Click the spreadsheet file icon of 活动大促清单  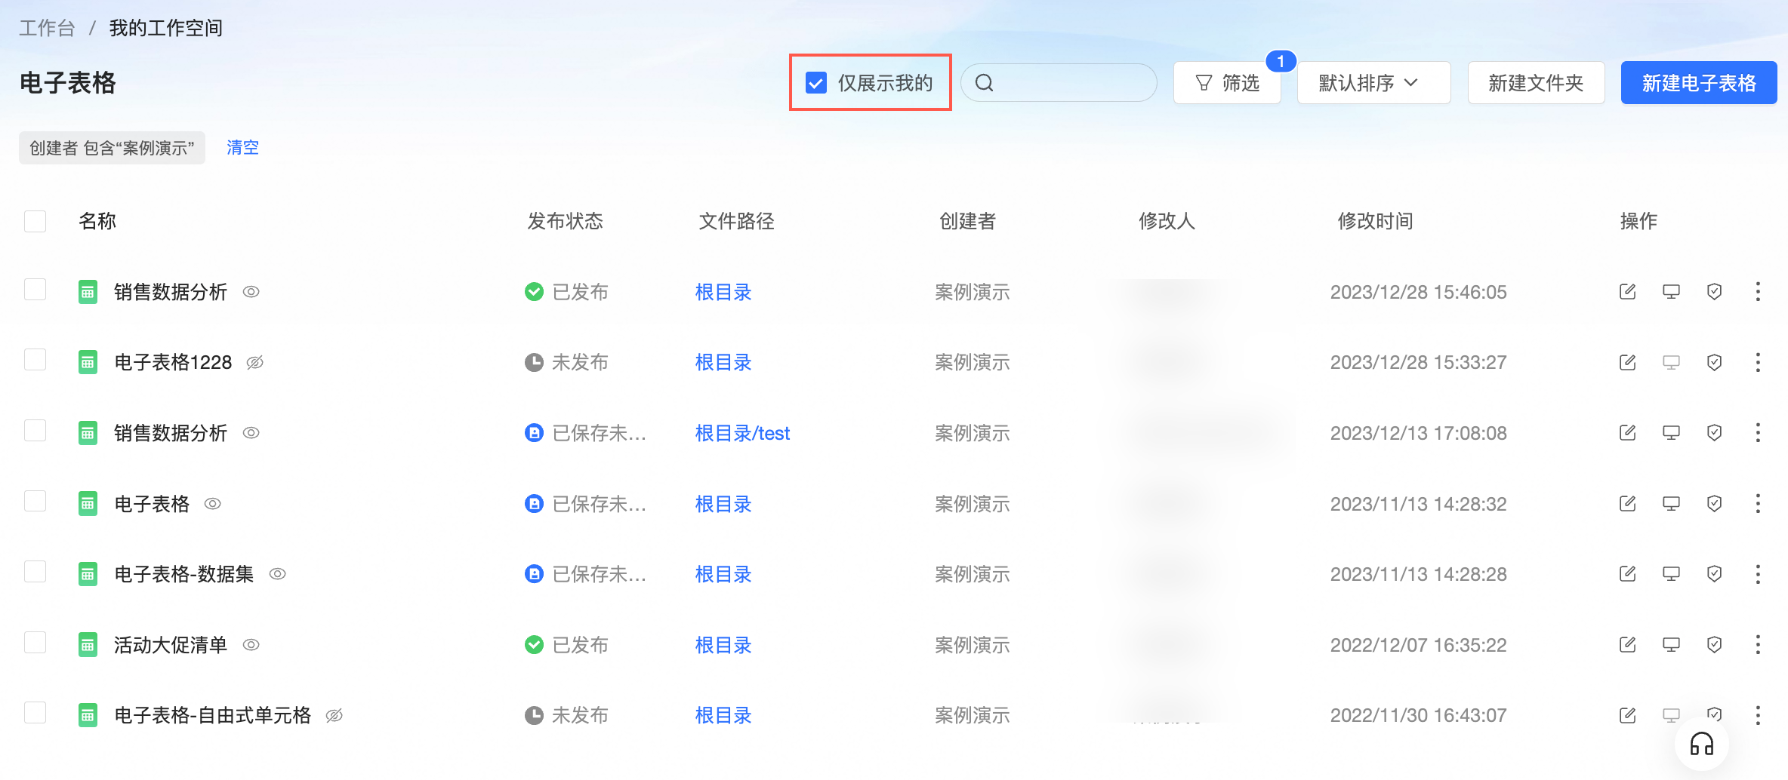pyautogui.click(x=88, y=645)
